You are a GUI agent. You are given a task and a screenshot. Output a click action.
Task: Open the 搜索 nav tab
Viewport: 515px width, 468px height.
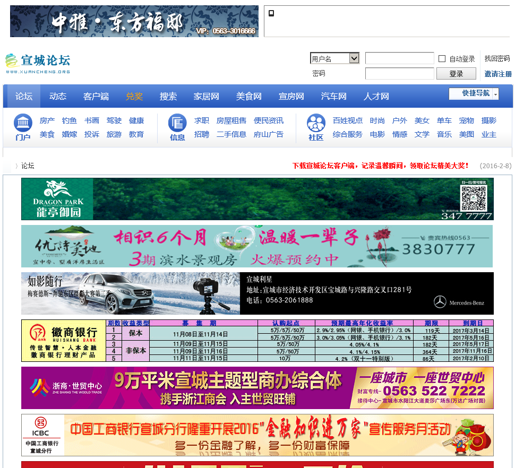(168, 96)
